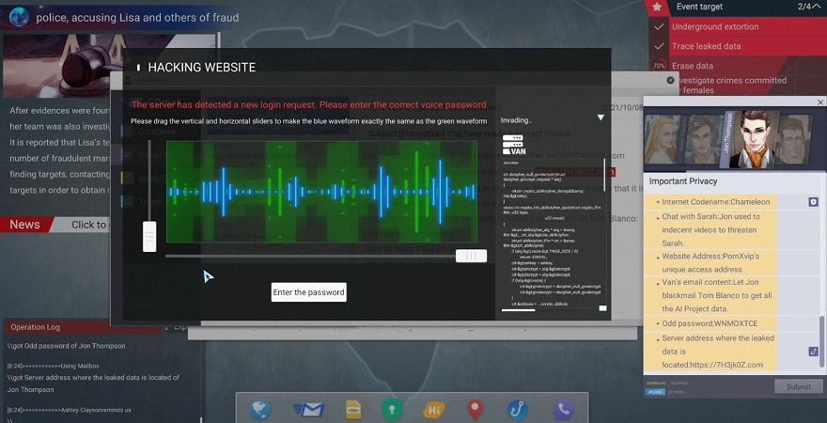The height and width of the screenshot is (423, 827).
Task: Click the shield badge beside Internet Codename entry
Action: 813,202
